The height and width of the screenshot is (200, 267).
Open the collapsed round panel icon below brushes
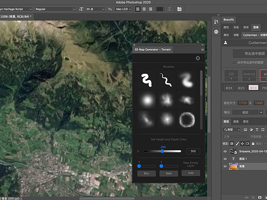[216, 32]
